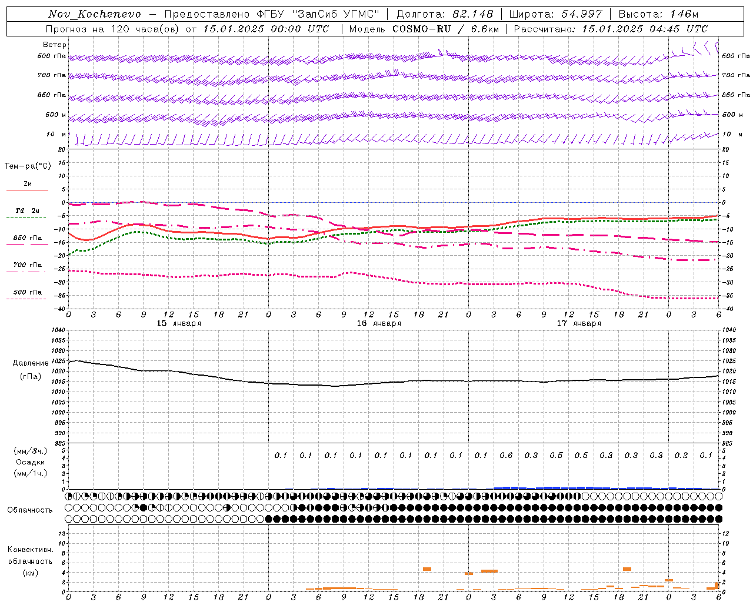Click the 15 января date label

179,323
